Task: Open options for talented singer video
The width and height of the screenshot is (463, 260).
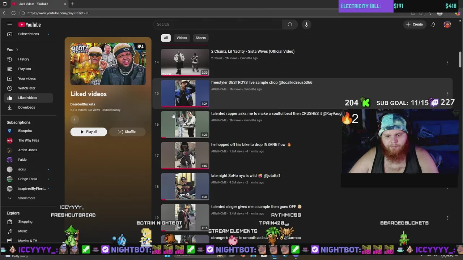Action: [447, 218]
